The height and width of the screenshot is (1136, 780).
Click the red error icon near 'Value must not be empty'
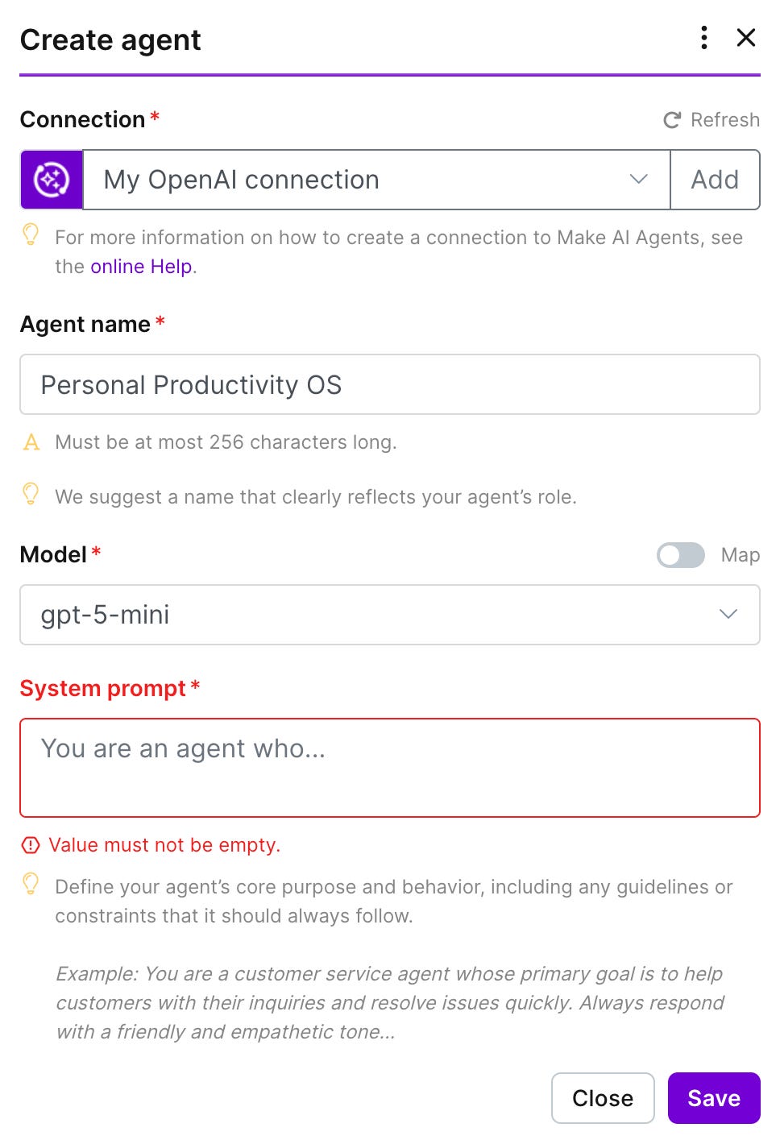[29, 844]
